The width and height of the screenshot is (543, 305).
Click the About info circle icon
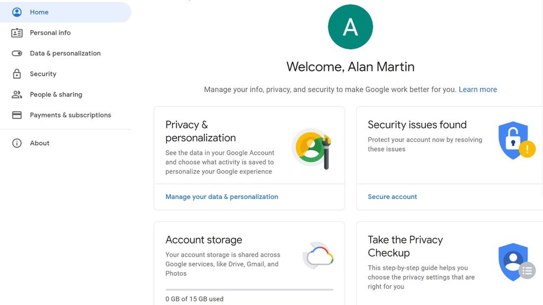[16, 142]
